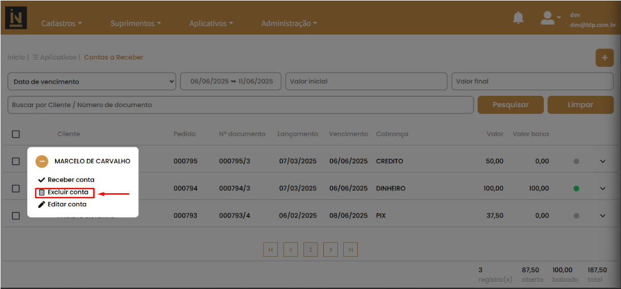Open the Administração menu
The height and width of the screenshot is (289, 621).
coord(289,23)
